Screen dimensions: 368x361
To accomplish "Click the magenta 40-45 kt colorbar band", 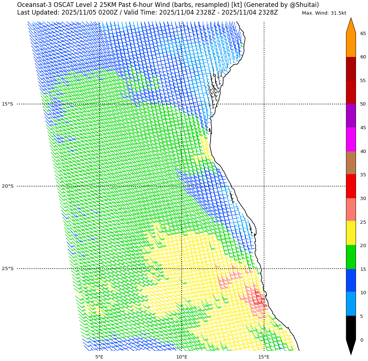I will [x=350, y=139].
